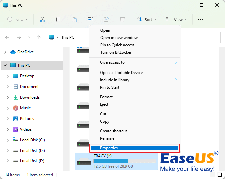
Task: Open the Give access to submenu
Action: 135,62
